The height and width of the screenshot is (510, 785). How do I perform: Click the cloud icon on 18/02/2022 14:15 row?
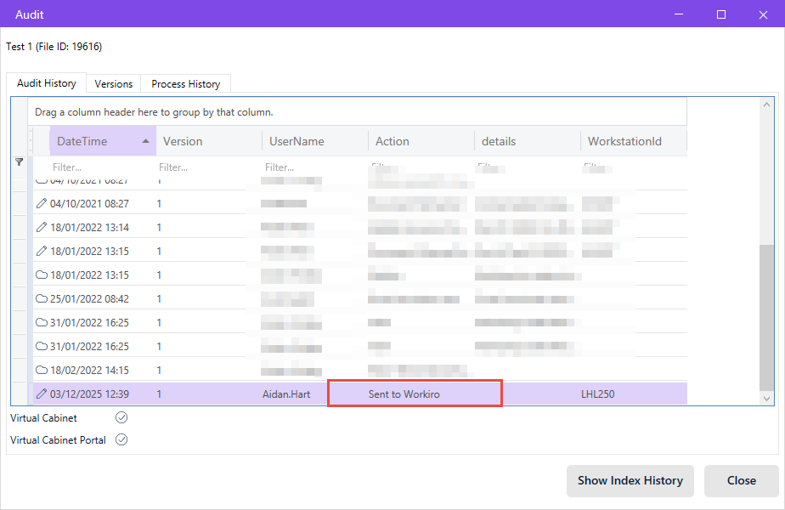click(42, 371)
